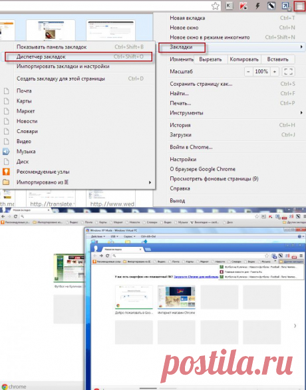Open the Диск bookmark in the submenu
306x390 pixels.
click(23, 162)
